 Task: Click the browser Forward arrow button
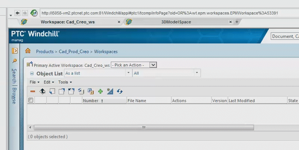[25, 13]
